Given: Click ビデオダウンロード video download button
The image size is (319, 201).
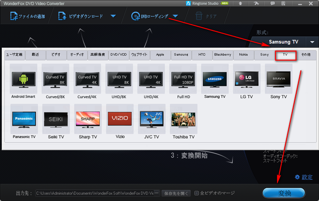Looking at the screenshot, I should tap(80, 16).
